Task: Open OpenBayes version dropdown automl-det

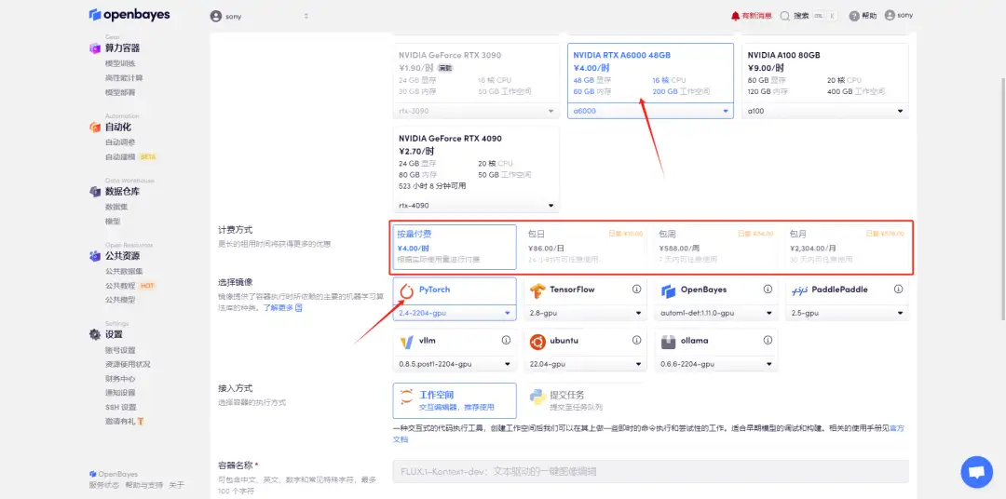Action: pos(716,313)
